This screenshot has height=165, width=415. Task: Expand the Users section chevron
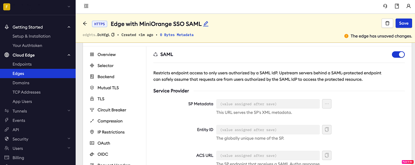(69, 148)
